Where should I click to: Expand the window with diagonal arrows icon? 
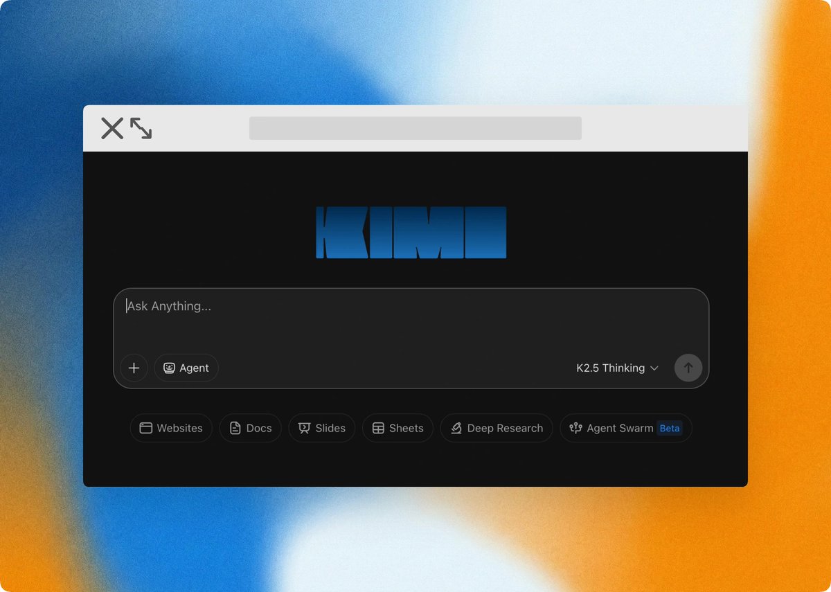click(x=141, y=128)
